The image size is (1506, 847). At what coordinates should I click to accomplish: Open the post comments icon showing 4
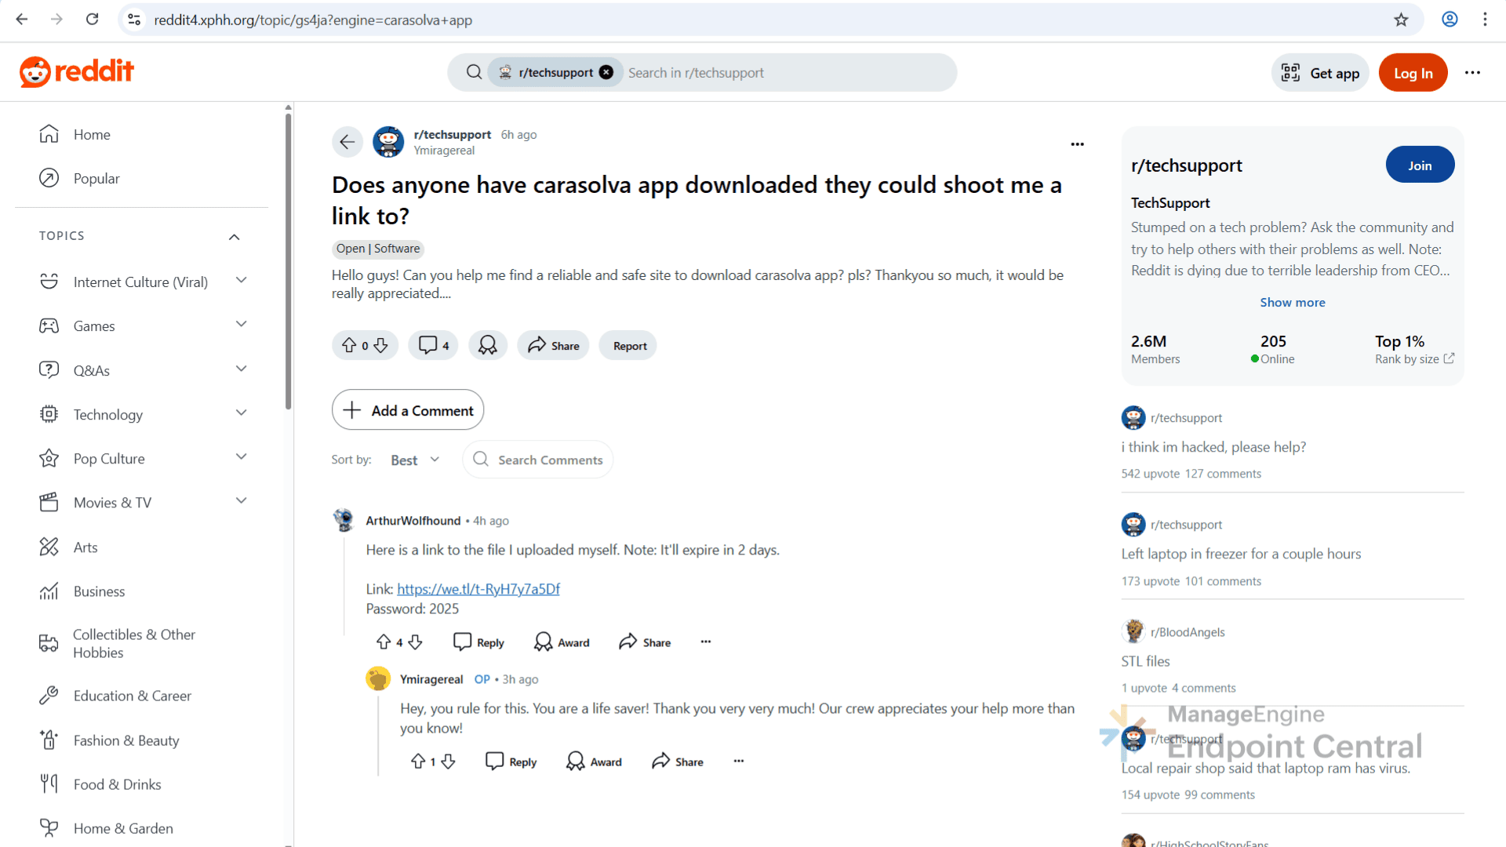[x=433, y=345]
